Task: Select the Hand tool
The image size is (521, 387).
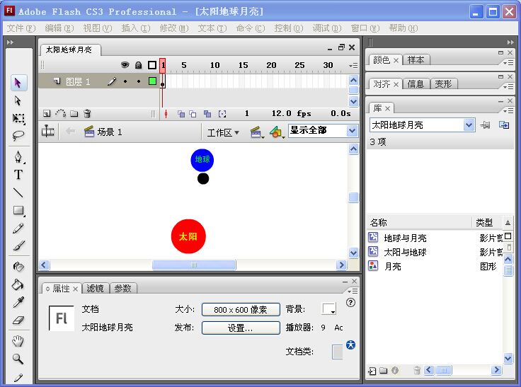Action: 18,341
